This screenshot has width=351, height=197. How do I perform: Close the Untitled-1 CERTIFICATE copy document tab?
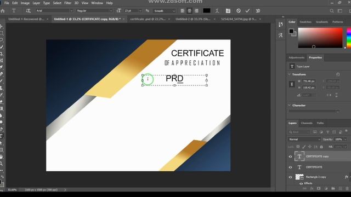[123, 19]
